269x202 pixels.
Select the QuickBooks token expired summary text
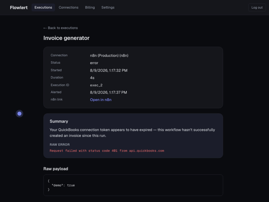pos(132,133)
